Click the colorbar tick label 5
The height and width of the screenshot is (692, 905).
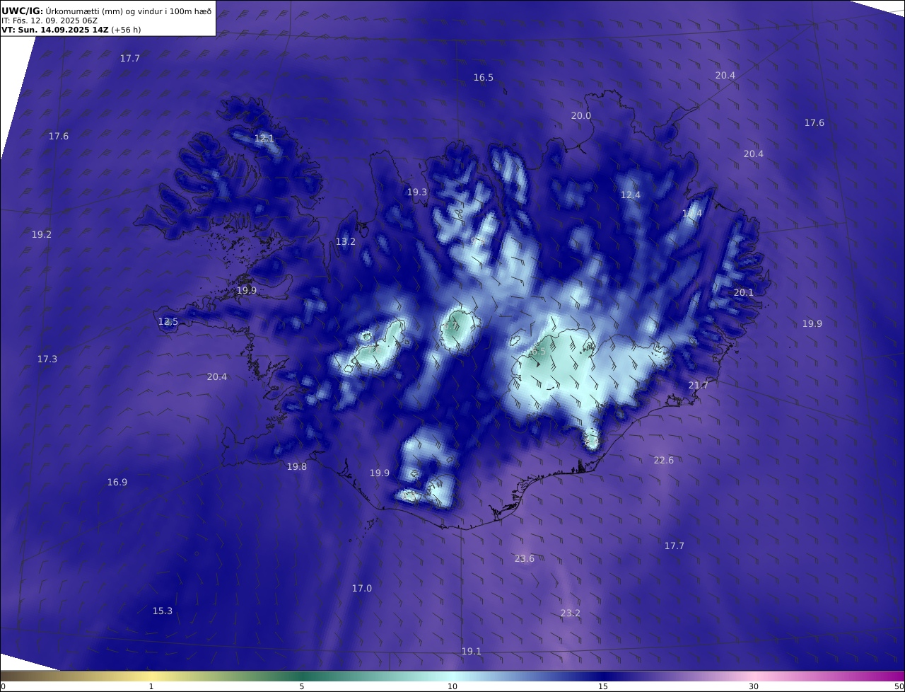(302, 686)
